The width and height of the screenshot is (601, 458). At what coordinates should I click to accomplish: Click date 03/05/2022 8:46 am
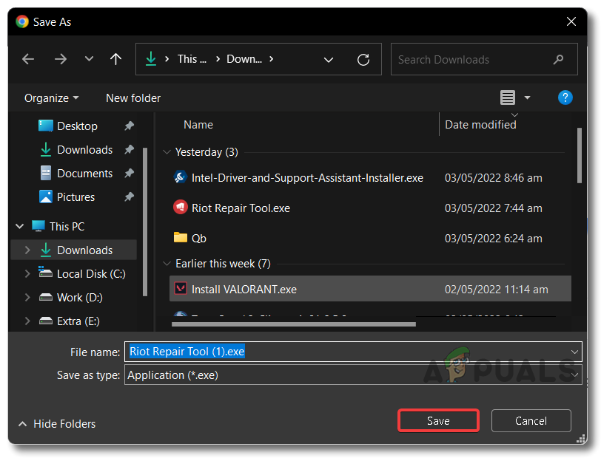click(493, 178)
